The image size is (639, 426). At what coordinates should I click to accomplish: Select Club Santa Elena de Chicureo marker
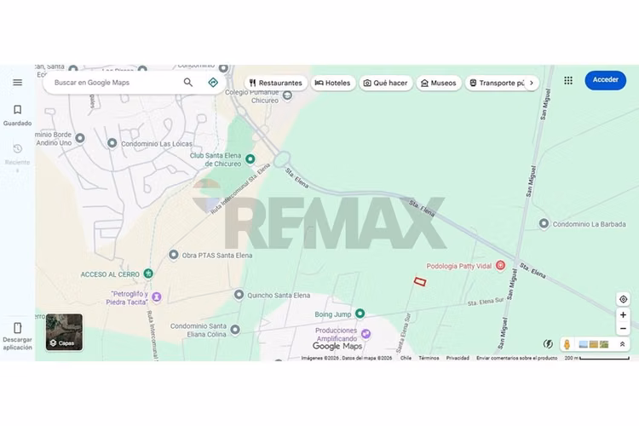click(x=250, y=159)
